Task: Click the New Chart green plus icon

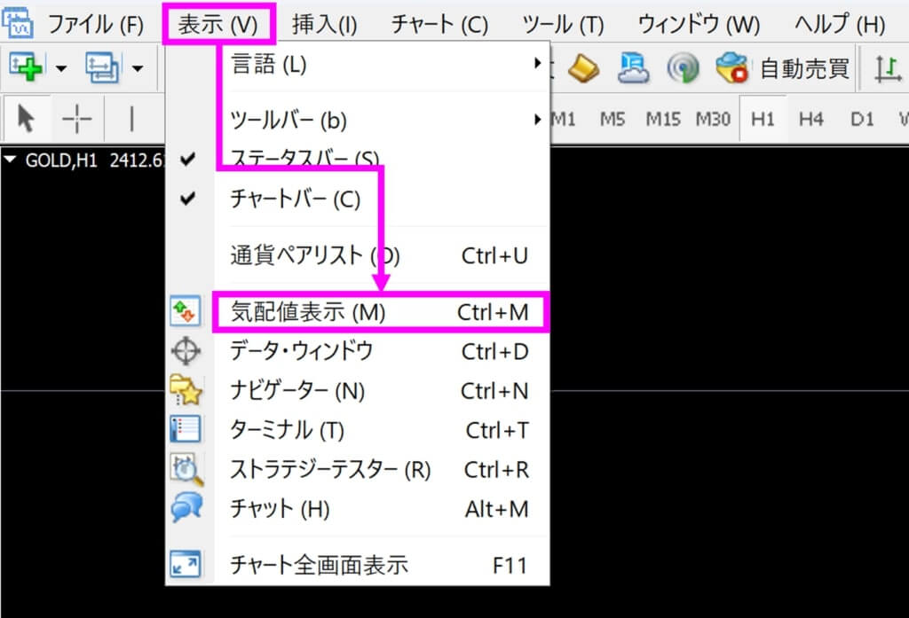Action: coord(26,67)
